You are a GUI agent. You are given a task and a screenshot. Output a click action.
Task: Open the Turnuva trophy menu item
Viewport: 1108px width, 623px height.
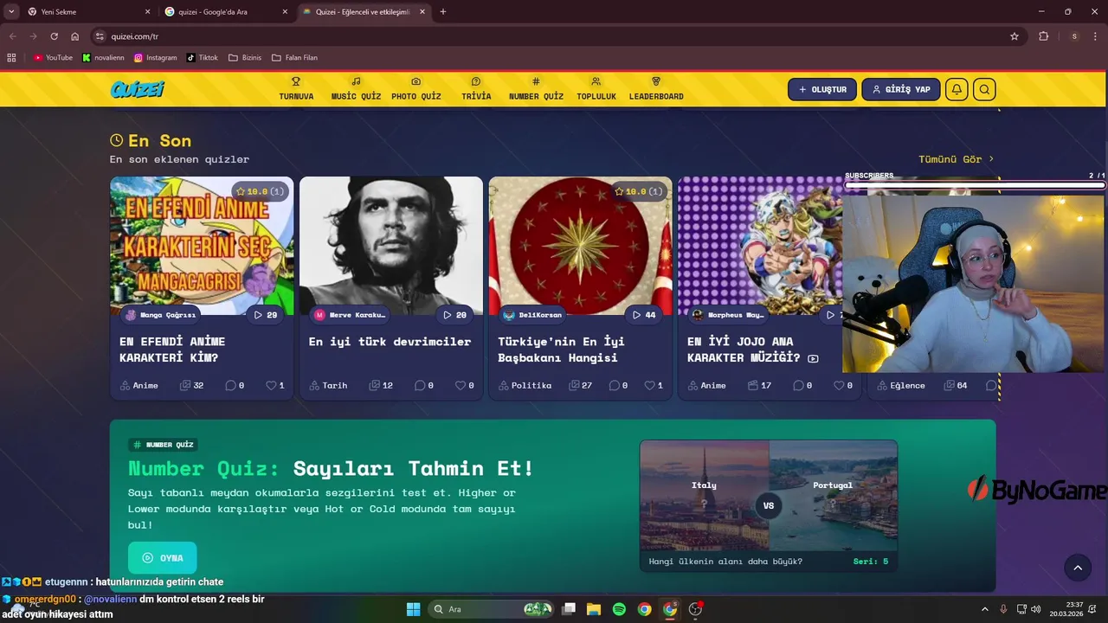[296, 89]
